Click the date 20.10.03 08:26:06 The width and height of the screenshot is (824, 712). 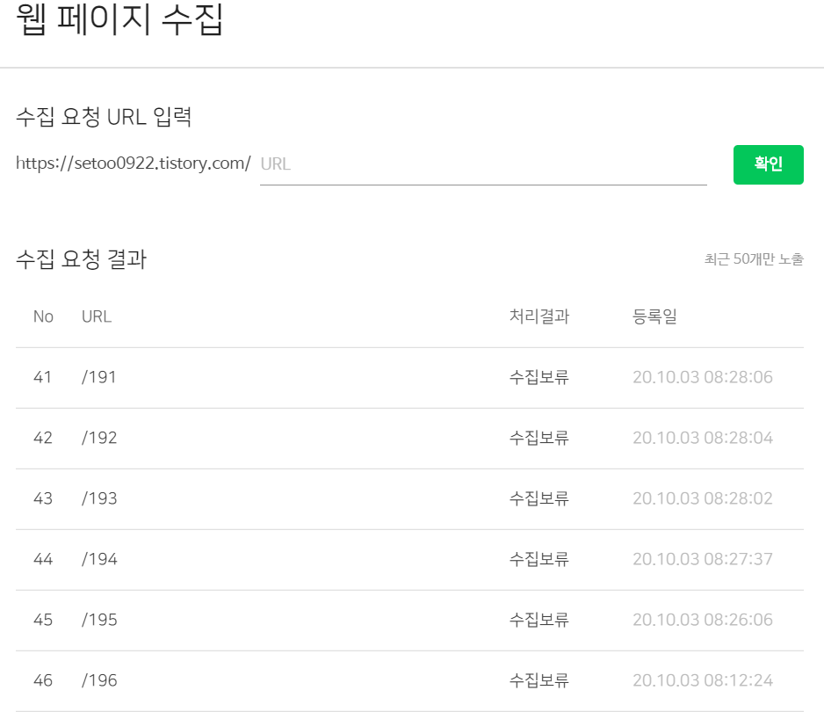[703, 620]
